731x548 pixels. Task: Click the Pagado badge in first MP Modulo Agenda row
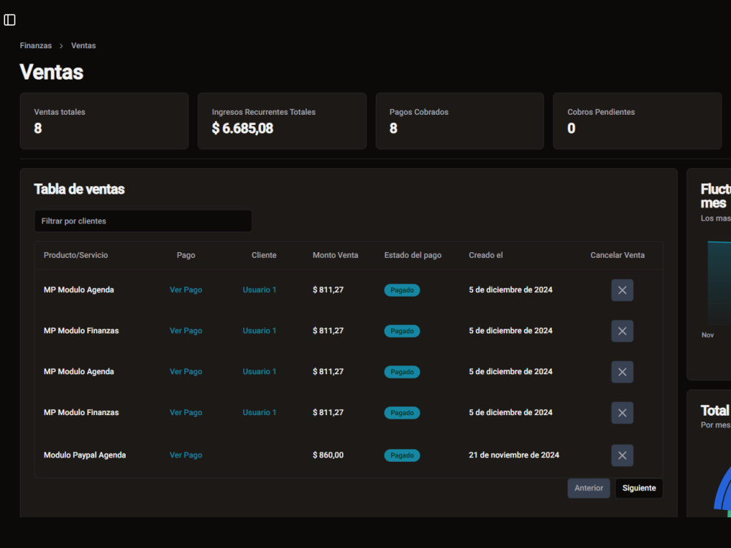click(402, 290)
